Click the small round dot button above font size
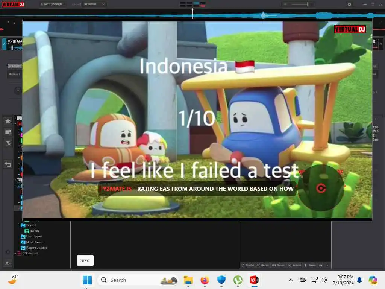 (8, 252)
